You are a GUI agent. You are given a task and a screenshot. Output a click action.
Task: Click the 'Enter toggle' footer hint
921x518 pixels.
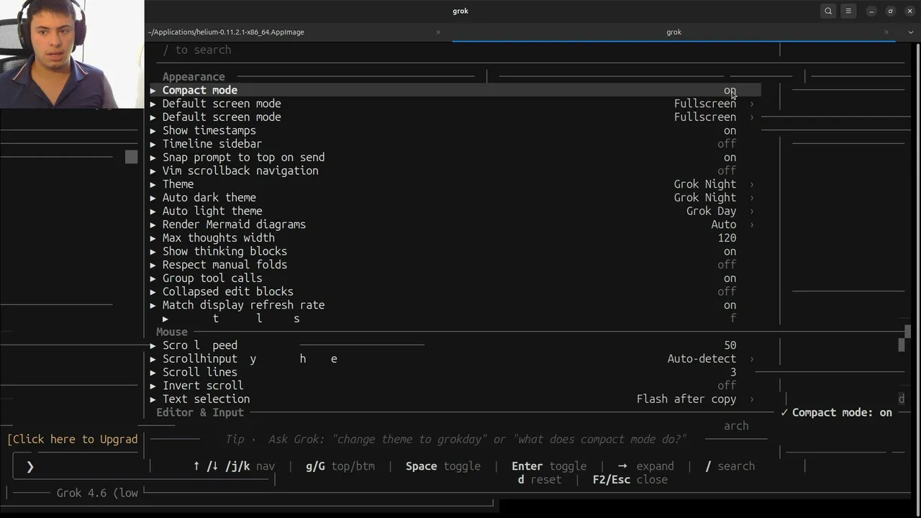coord(549,466)
